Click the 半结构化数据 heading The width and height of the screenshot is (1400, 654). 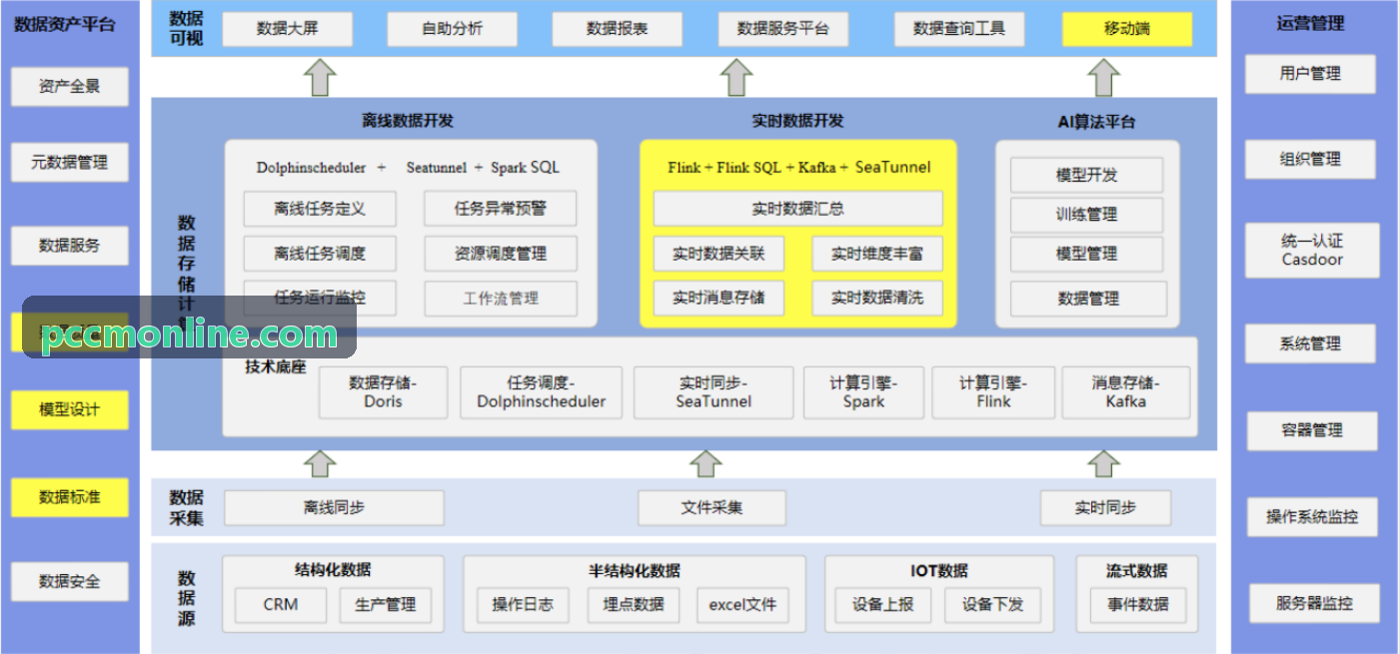click(x=635, y=570)
